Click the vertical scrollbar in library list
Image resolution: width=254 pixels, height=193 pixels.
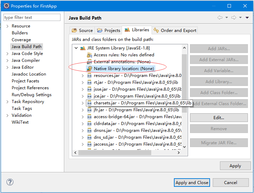click(184, 83)
